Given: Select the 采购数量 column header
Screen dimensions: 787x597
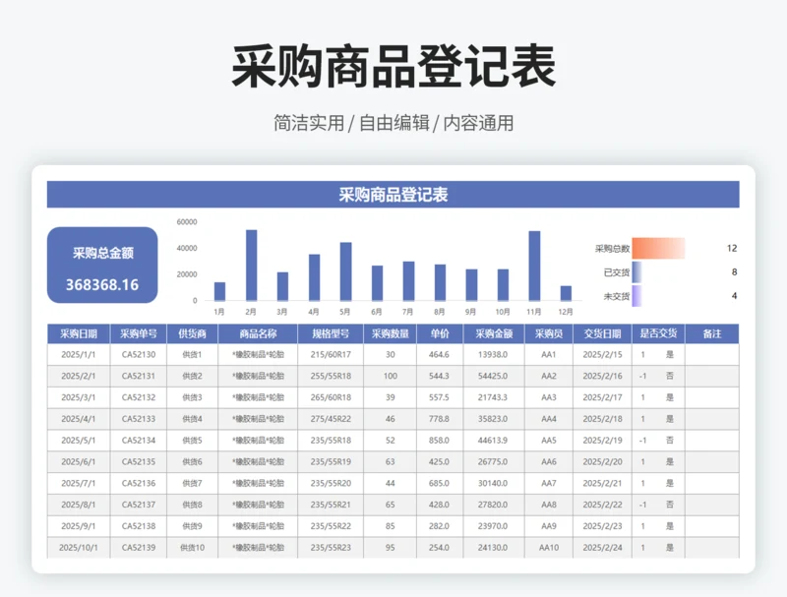Looking at the screenshot, I should tap(390, 333).
